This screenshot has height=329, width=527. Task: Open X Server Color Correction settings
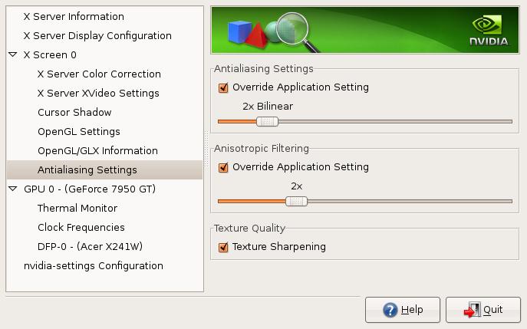click(99, 74)
